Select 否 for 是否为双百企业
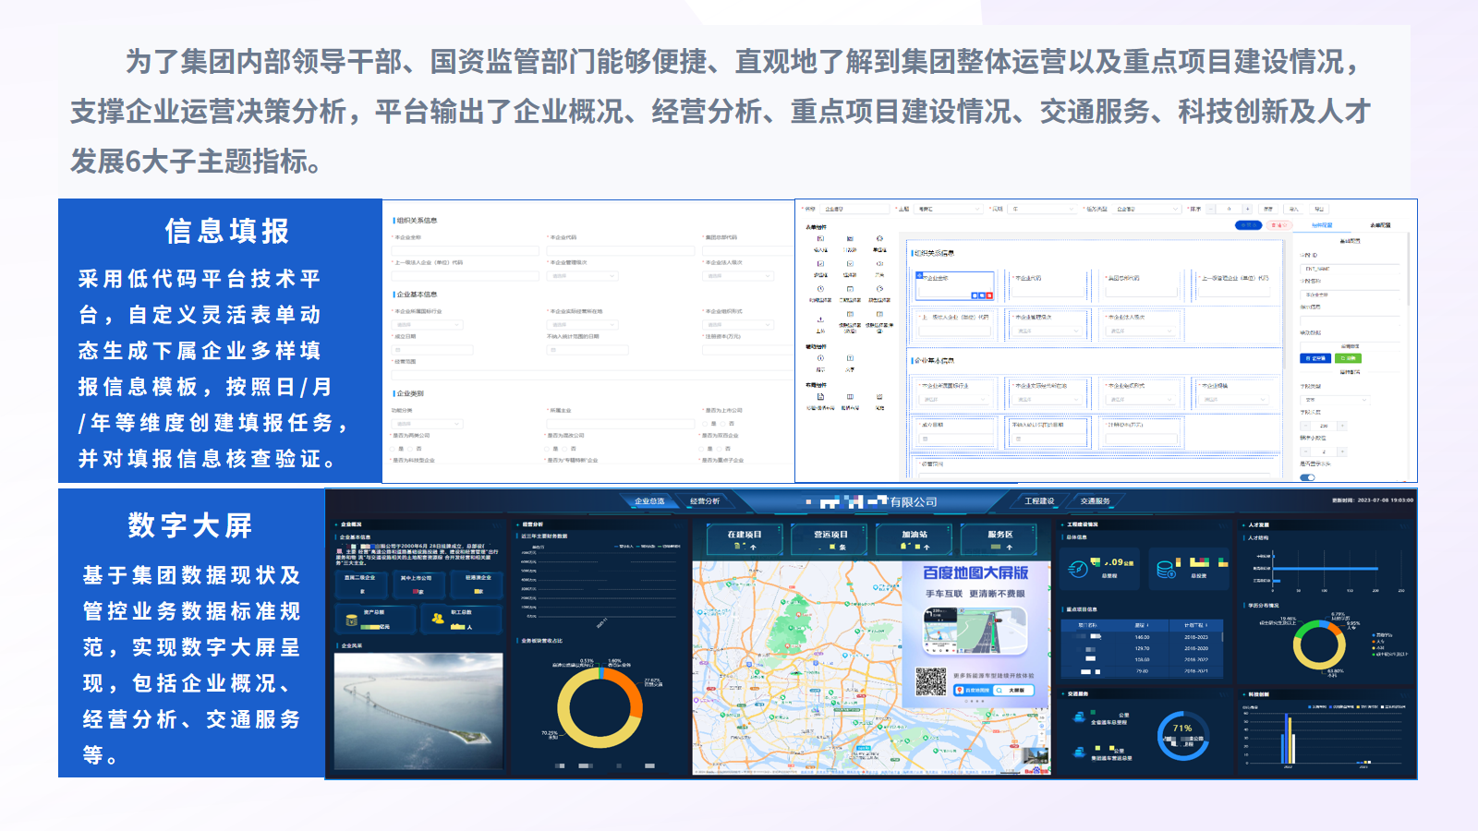The image size is (1478, 831). [x=719, y=449]
